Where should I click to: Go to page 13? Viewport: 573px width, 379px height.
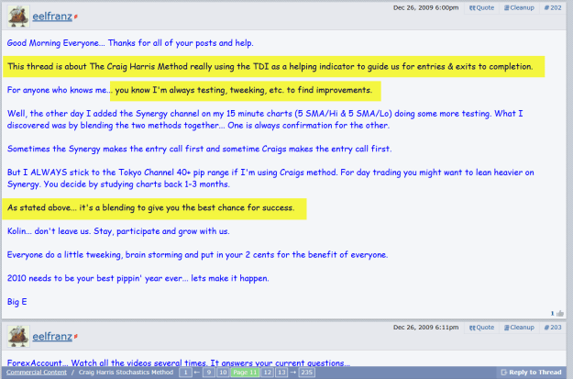click(x=281, y=373)
